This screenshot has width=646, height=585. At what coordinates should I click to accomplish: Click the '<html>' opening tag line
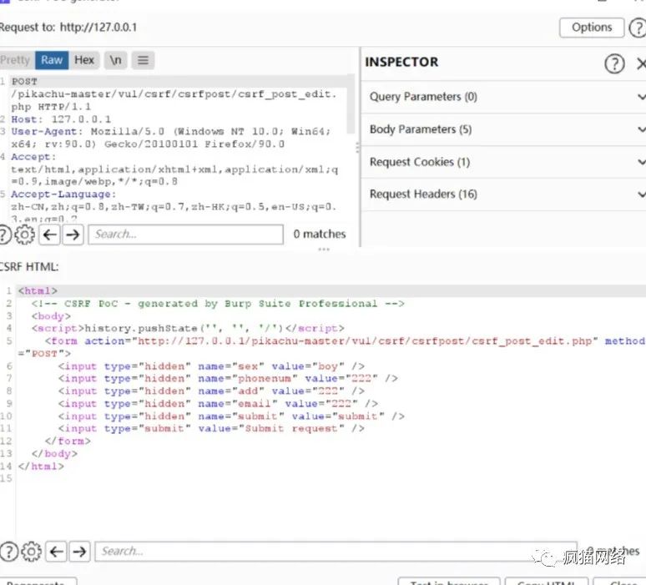click(x=38, y=291)
